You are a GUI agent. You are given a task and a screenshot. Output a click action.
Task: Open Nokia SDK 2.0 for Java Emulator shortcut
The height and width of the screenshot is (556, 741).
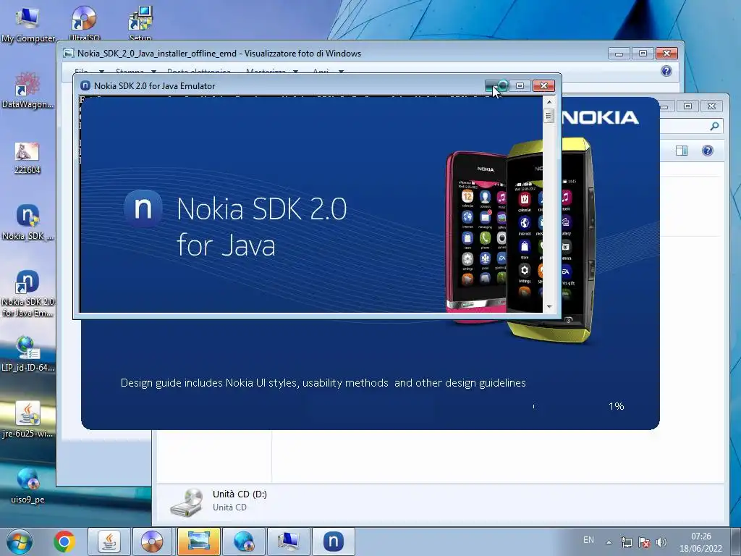27,293
